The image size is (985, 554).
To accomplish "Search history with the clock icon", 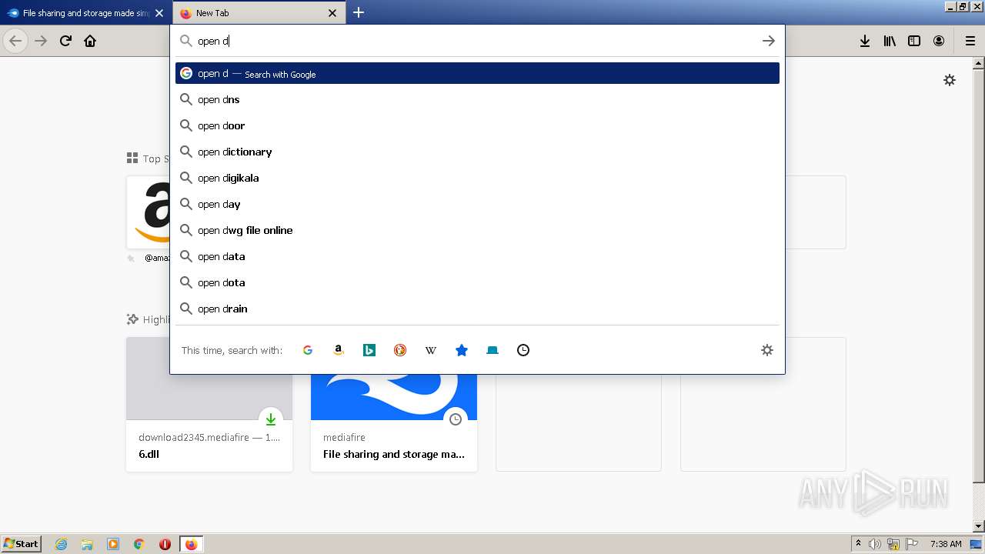I will tap(523, 350).
